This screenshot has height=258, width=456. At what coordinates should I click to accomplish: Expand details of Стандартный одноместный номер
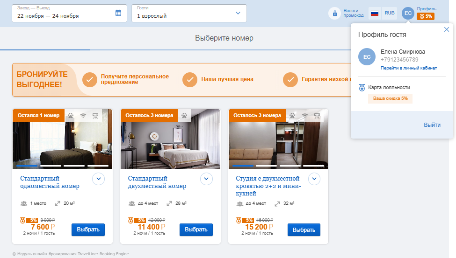(99, 179)
